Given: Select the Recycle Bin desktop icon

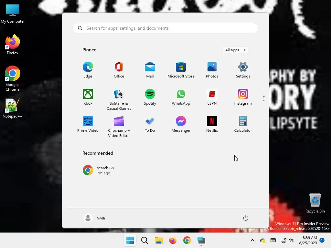Looking at the screenshot, I should [x=315, y=203].
